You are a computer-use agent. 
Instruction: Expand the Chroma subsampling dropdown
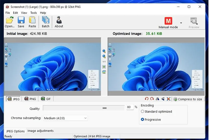point(65,118)
